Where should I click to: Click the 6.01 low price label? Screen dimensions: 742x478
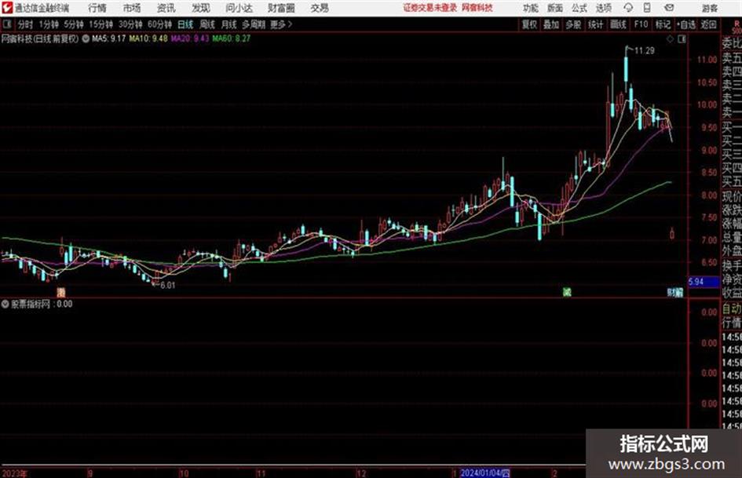pos(167,286)
